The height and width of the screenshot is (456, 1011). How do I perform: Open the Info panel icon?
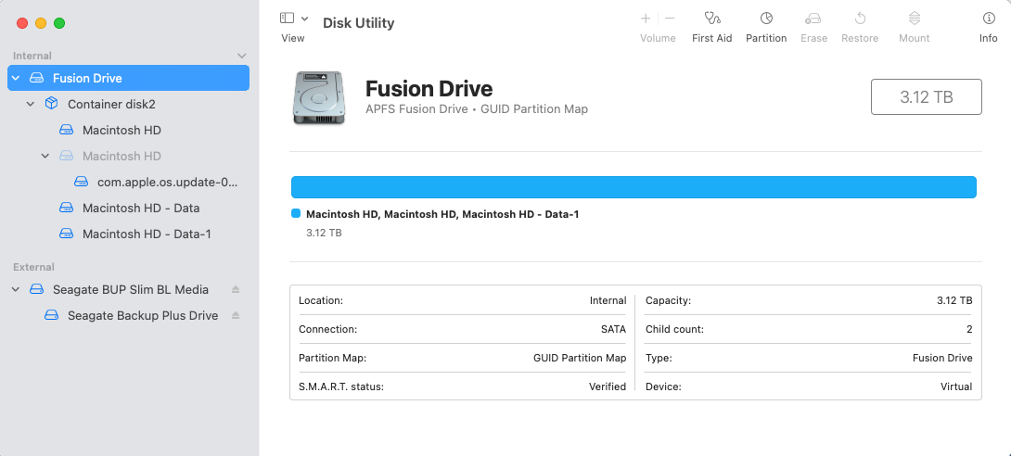point(989,18)
